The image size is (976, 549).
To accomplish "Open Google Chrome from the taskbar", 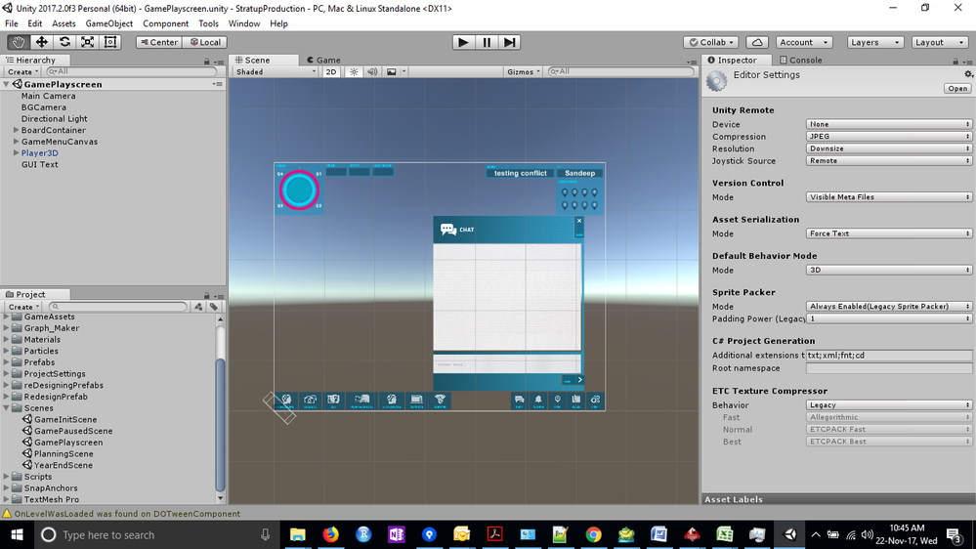I will [593, 534].
